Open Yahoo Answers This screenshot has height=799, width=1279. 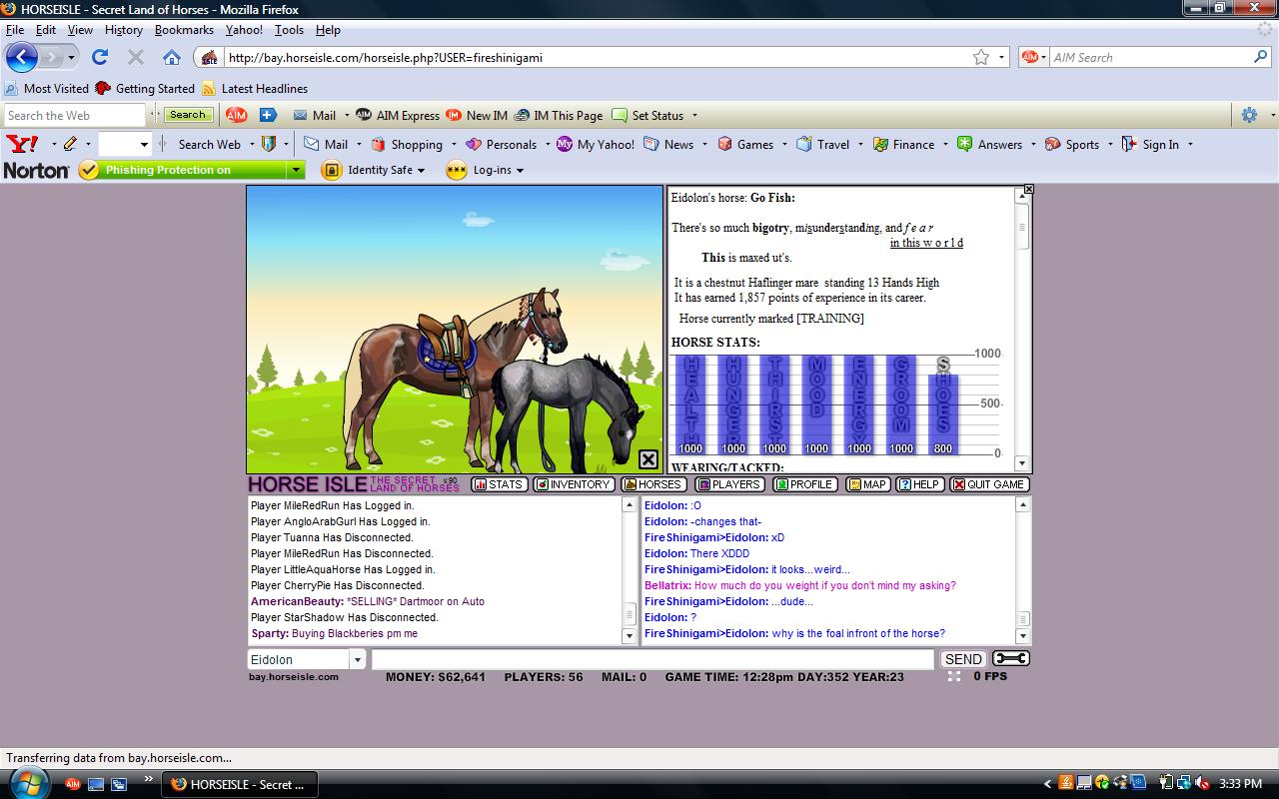coord(989,144)
